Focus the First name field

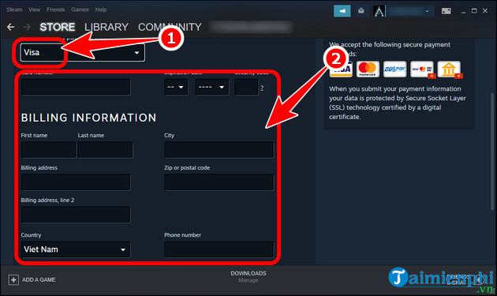tap(48, 150)
